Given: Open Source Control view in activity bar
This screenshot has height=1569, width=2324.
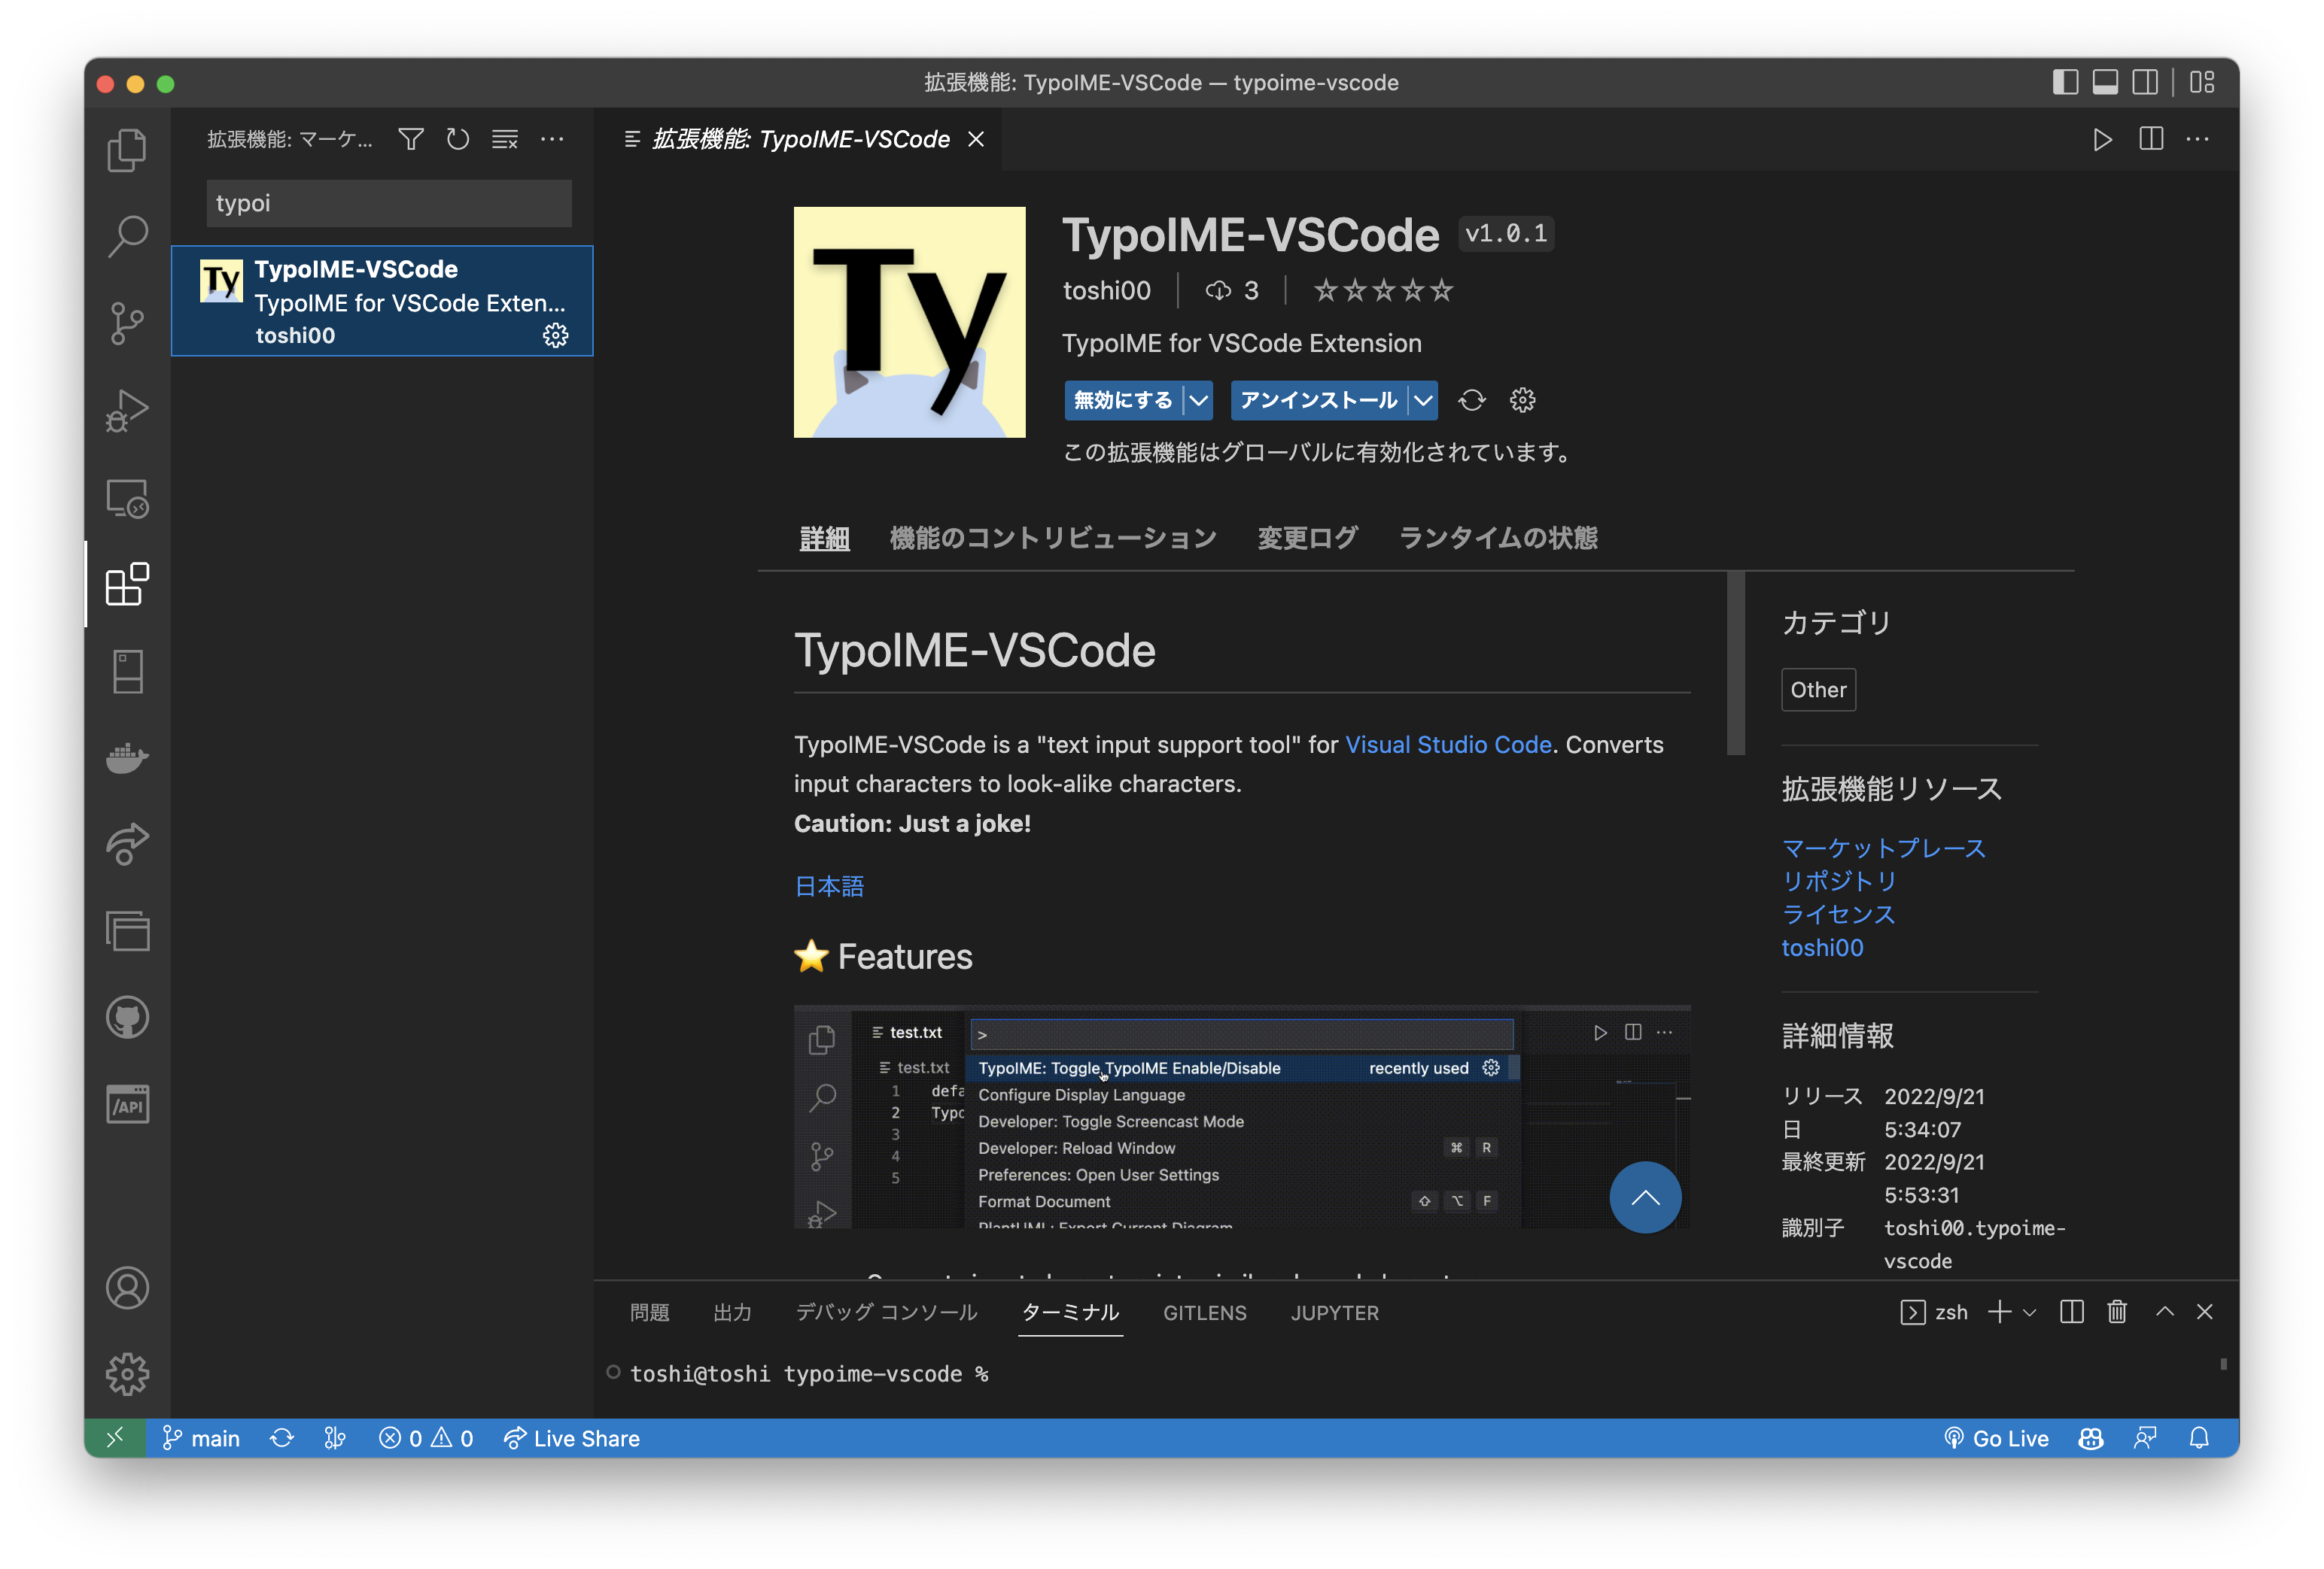Looking at the screenshot, I should [127, 323].
